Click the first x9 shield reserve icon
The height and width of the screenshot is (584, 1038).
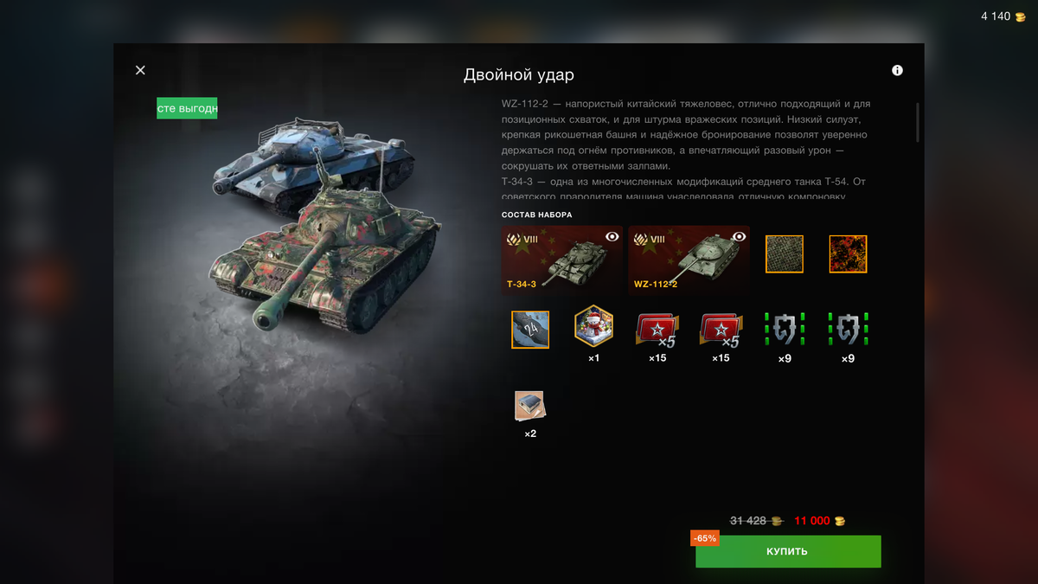785,330
